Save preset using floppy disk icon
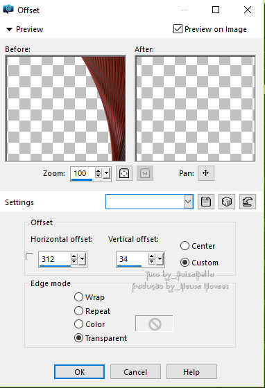This screenshot has height=388, width=265. (206, 202)
